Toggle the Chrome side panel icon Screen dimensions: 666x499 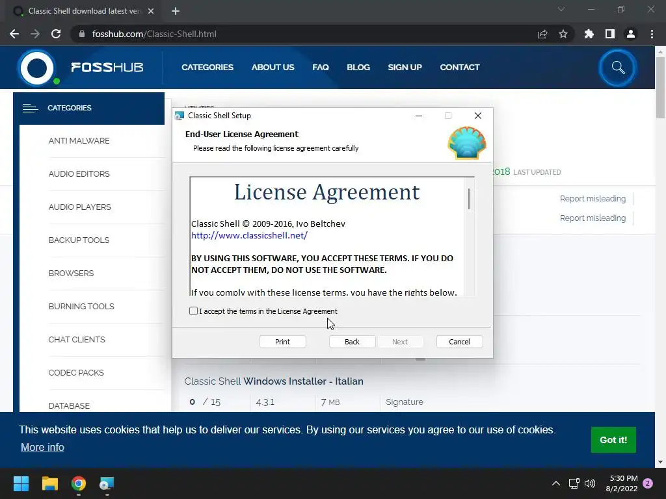point(610,34)
